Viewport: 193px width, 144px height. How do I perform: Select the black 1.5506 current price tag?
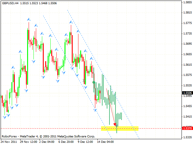tap(188, 93)
